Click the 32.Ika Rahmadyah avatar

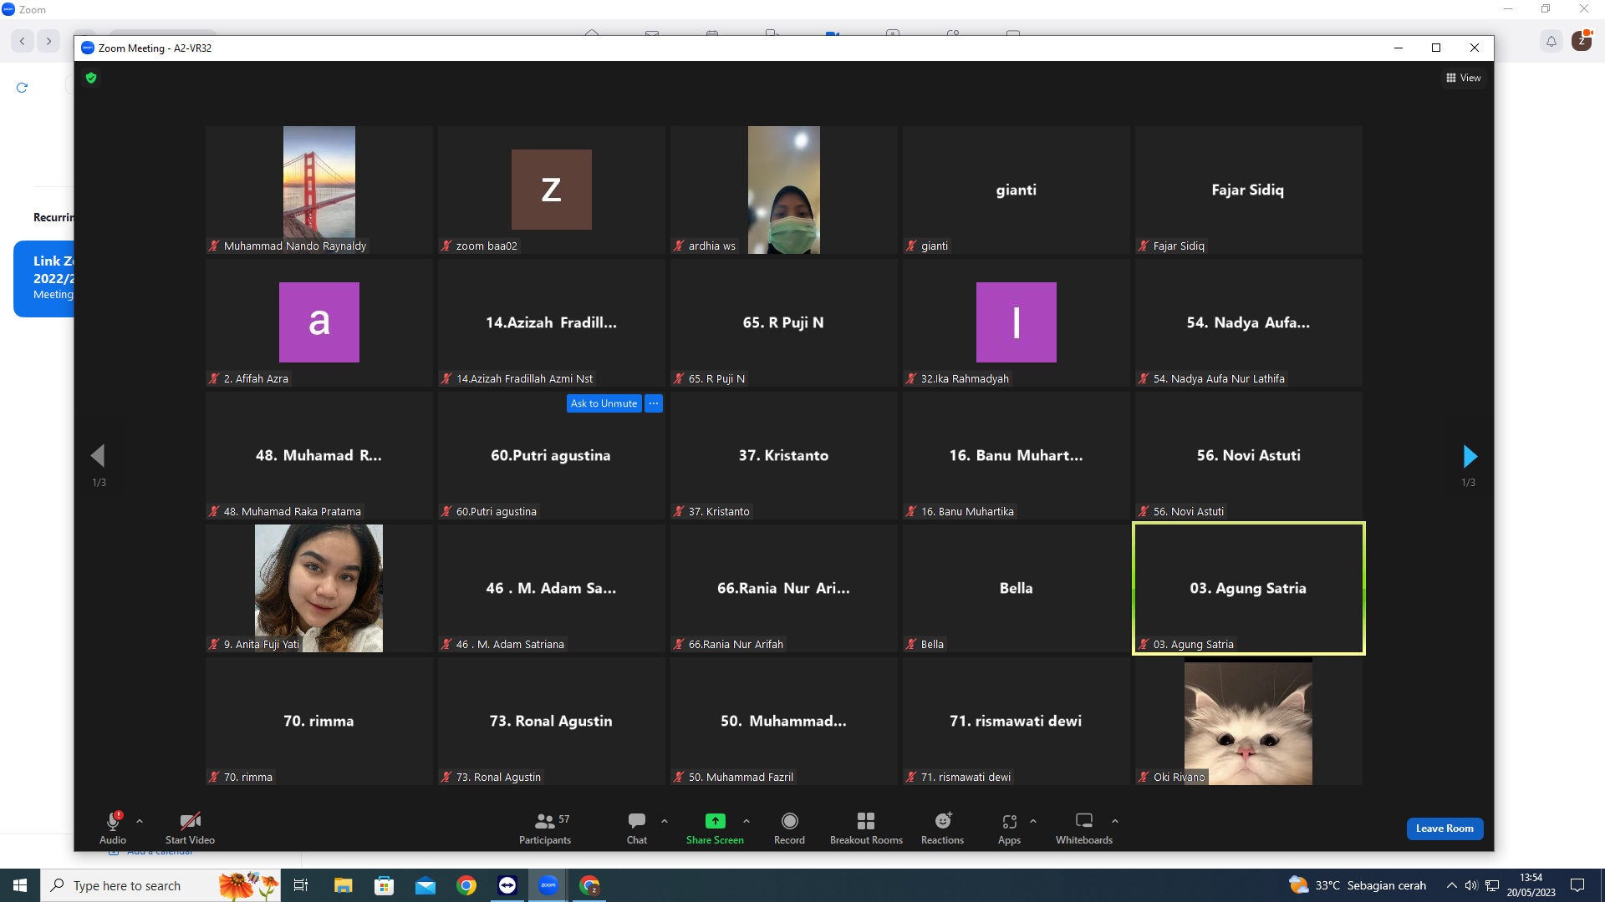click(x=1016, y=322)
